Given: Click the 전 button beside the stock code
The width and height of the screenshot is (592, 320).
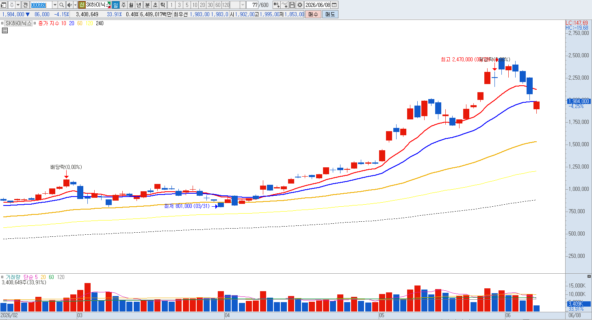Looking at the screenshot, I should click(25, 5).
